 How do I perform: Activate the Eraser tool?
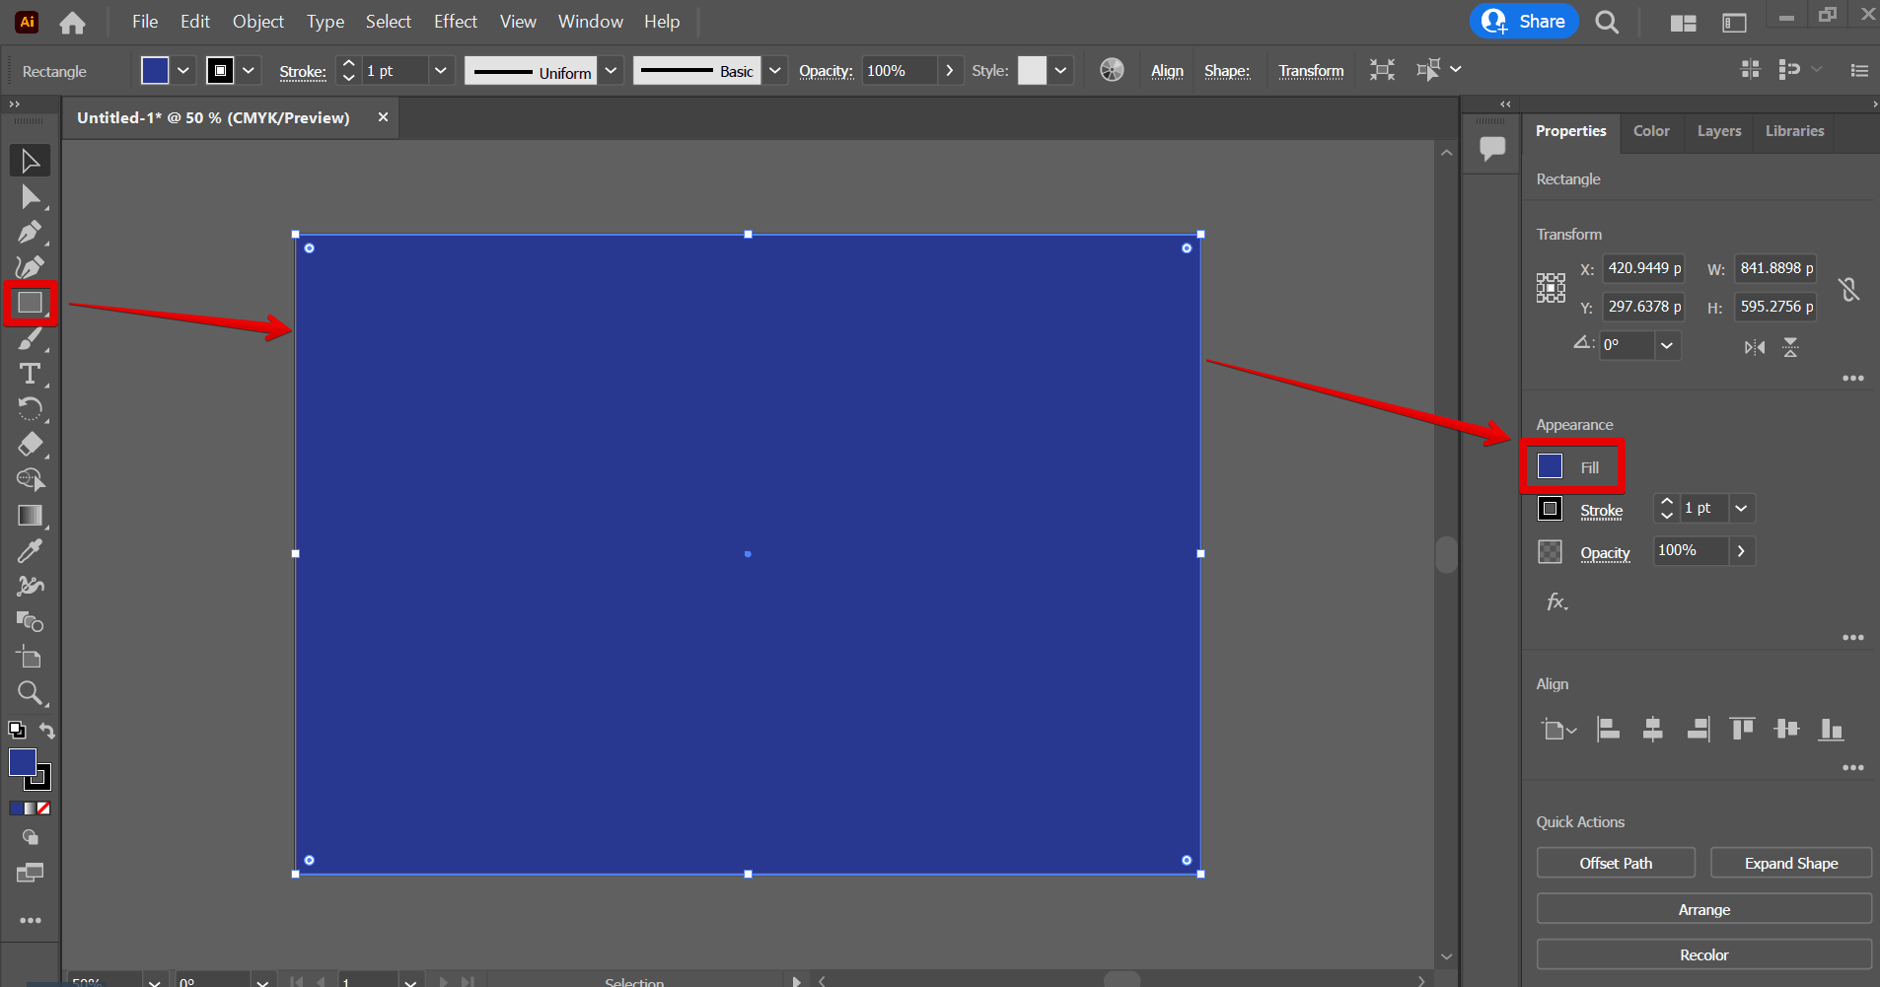[31, 445]
